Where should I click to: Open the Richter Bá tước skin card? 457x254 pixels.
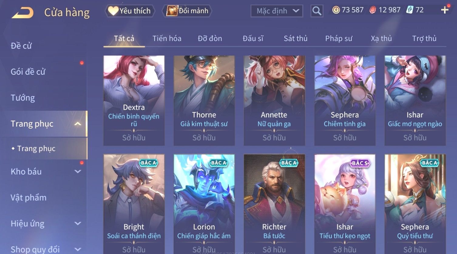coord(274,204)
